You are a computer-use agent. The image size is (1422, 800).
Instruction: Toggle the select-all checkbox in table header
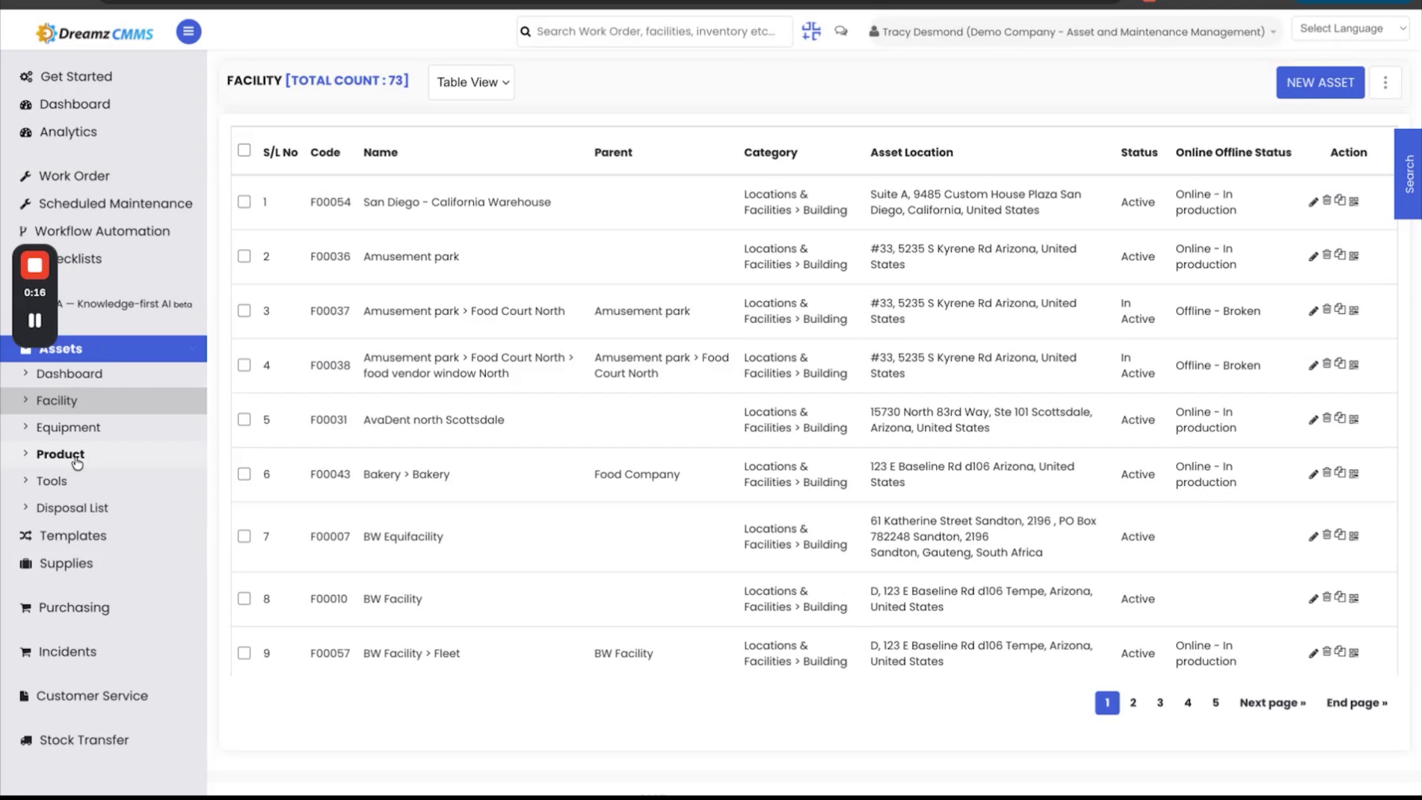(x=244, y=150)
